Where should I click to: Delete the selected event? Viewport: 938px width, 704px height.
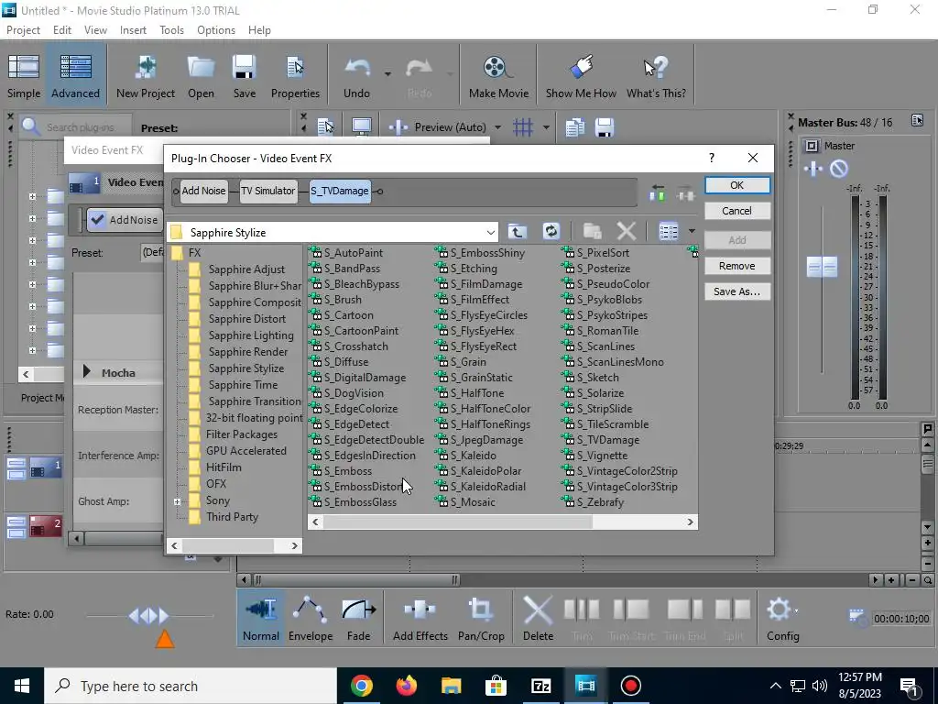pyautogui.click(x=538, y=619)
